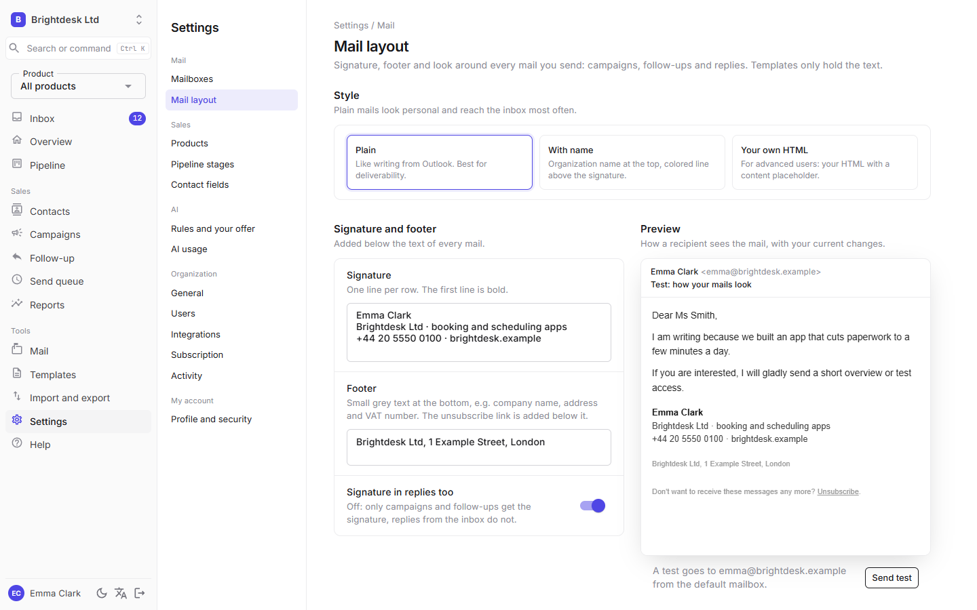Focus the Search or command field
The image size is (977, 610).
(78, 48)
